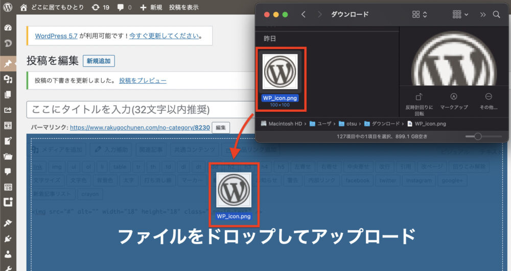Click the 今すぐ更新してください link

[164, 36]
